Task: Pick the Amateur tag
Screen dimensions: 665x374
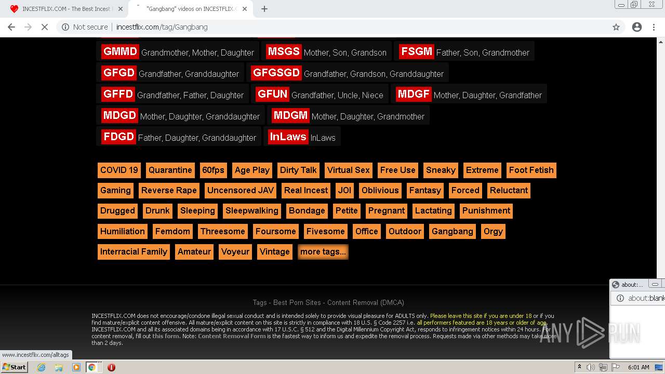Action: (194, 251)
